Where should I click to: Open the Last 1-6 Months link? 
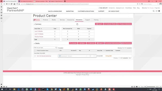coord(38,31)
